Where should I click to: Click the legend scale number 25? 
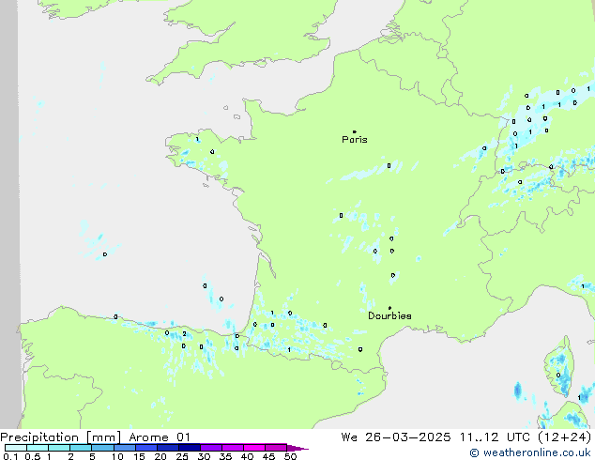(x=182, y=456)
